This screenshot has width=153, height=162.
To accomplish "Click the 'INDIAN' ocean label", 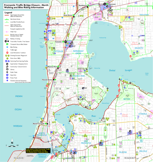I will [x=19, y=96].
